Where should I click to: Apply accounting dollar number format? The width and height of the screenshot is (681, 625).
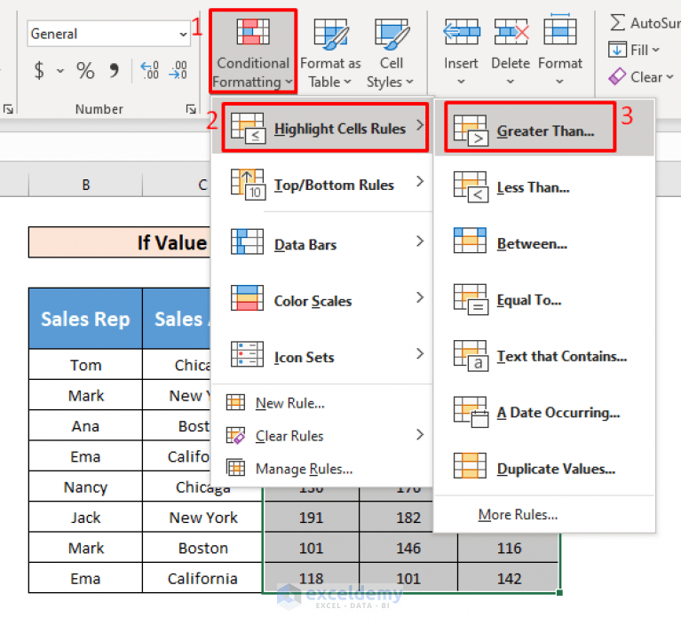(x=39, y=70)
